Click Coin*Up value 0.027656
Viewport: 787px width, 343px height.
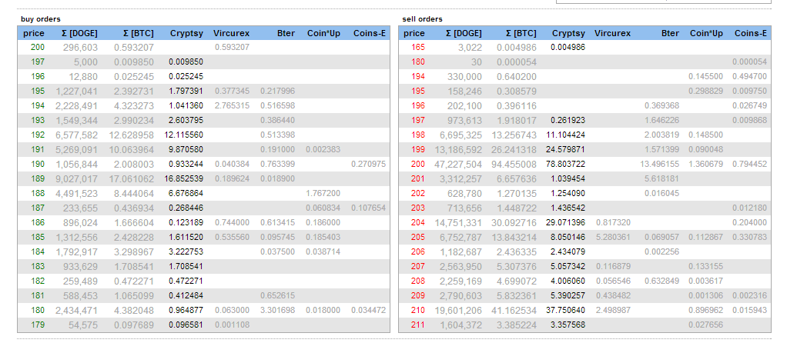pyautogui.click(x=705, y=325)
